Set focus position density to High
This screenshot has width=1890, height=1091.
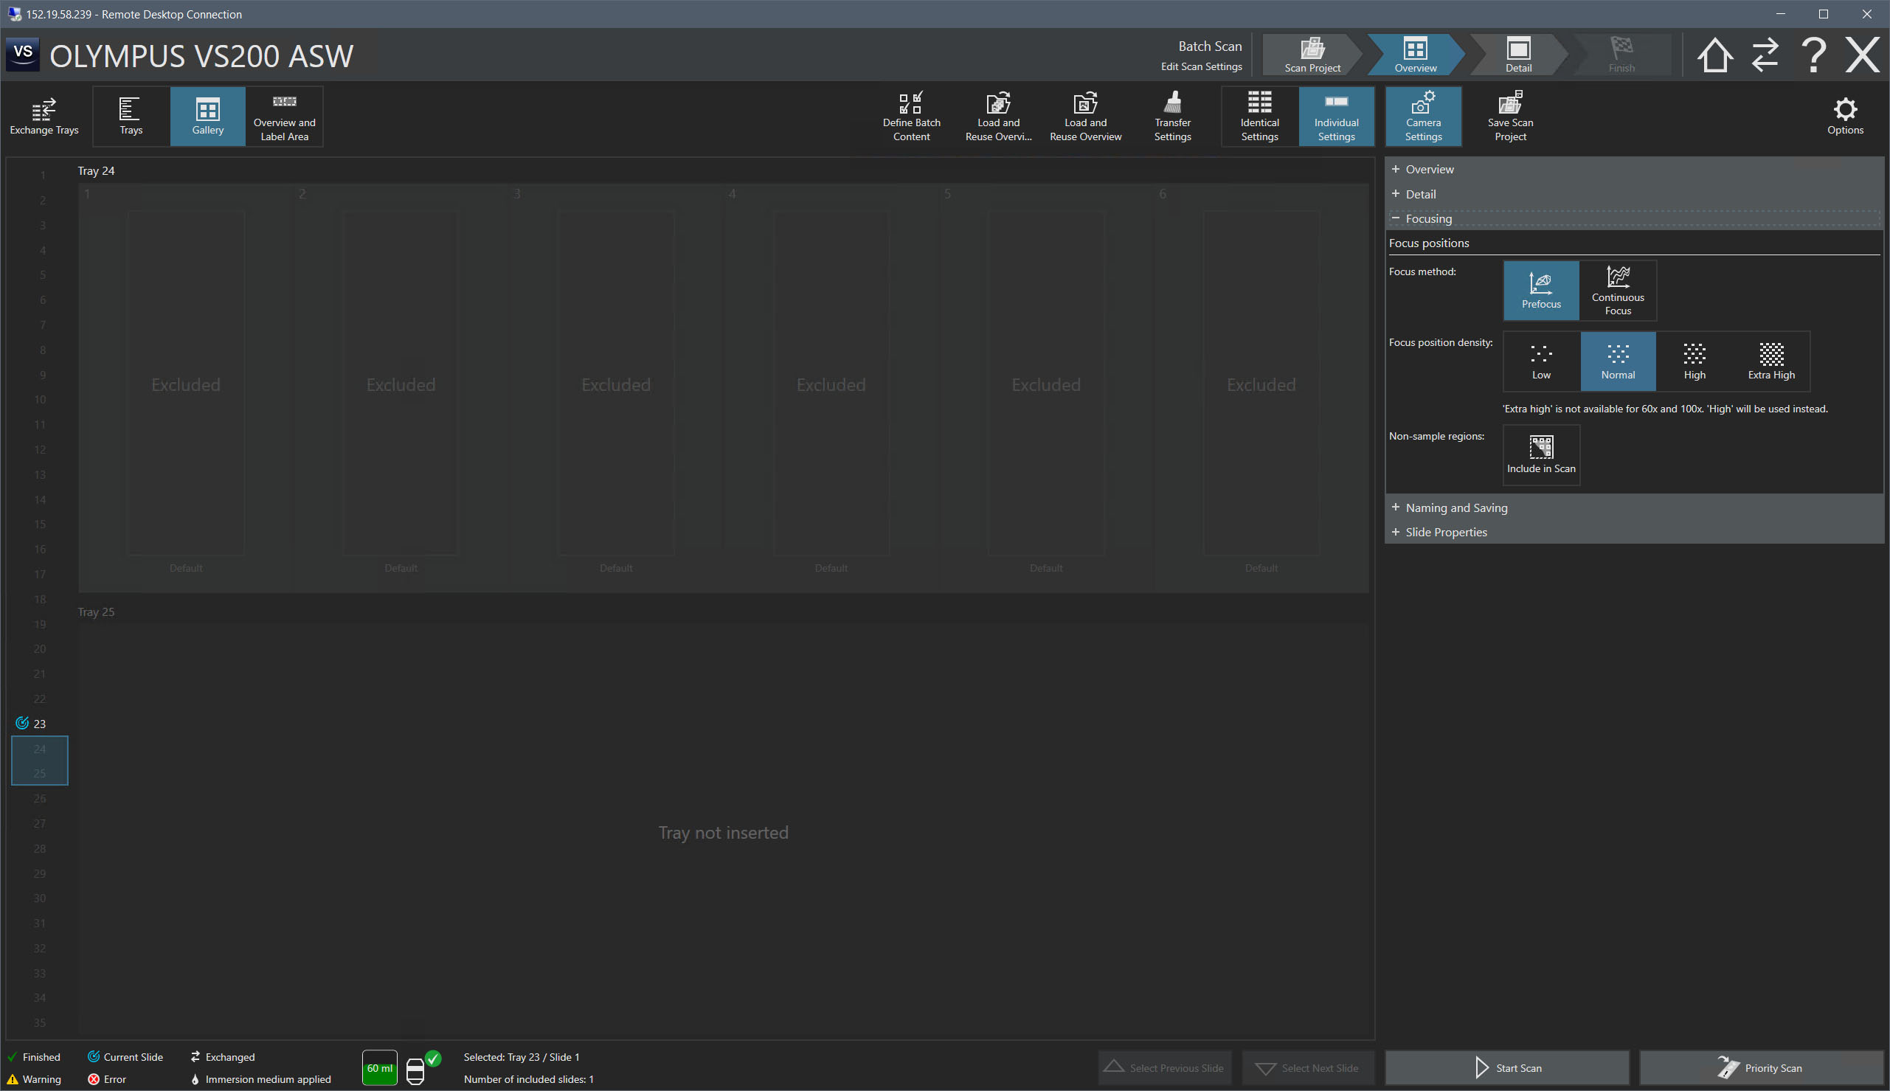pyautogui.click(x=1694, y=361)
